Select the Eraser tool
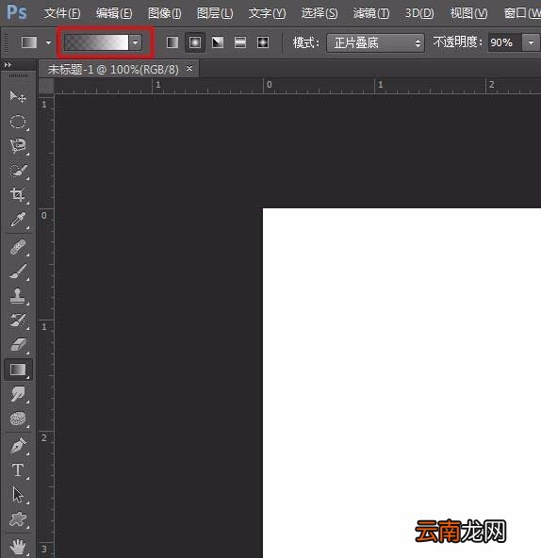Viewport: 541px width, 558px height. (x=18, y=344)
